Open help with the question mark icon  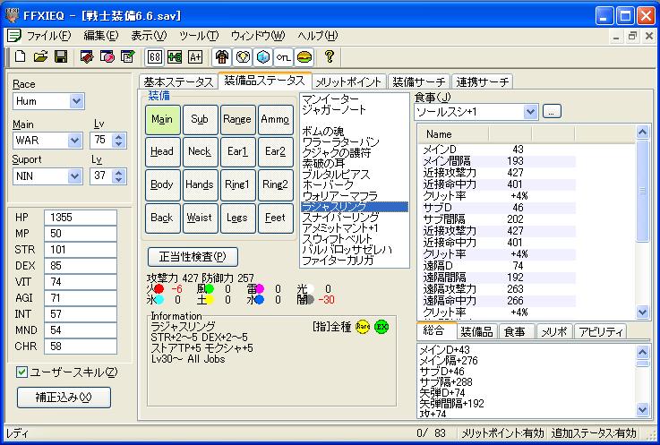330,56
